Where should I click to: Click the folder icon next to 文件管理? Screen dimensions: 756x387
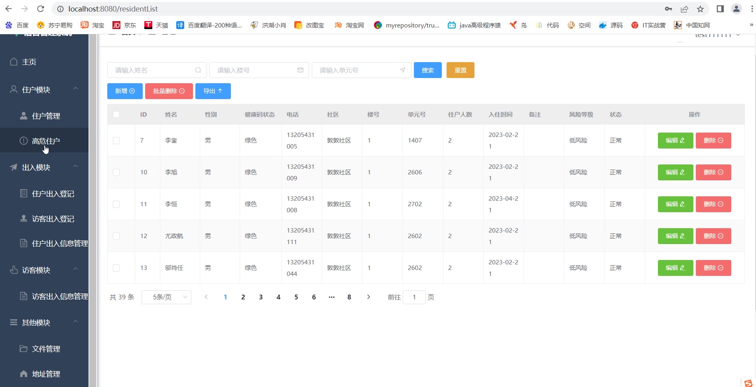24,349
